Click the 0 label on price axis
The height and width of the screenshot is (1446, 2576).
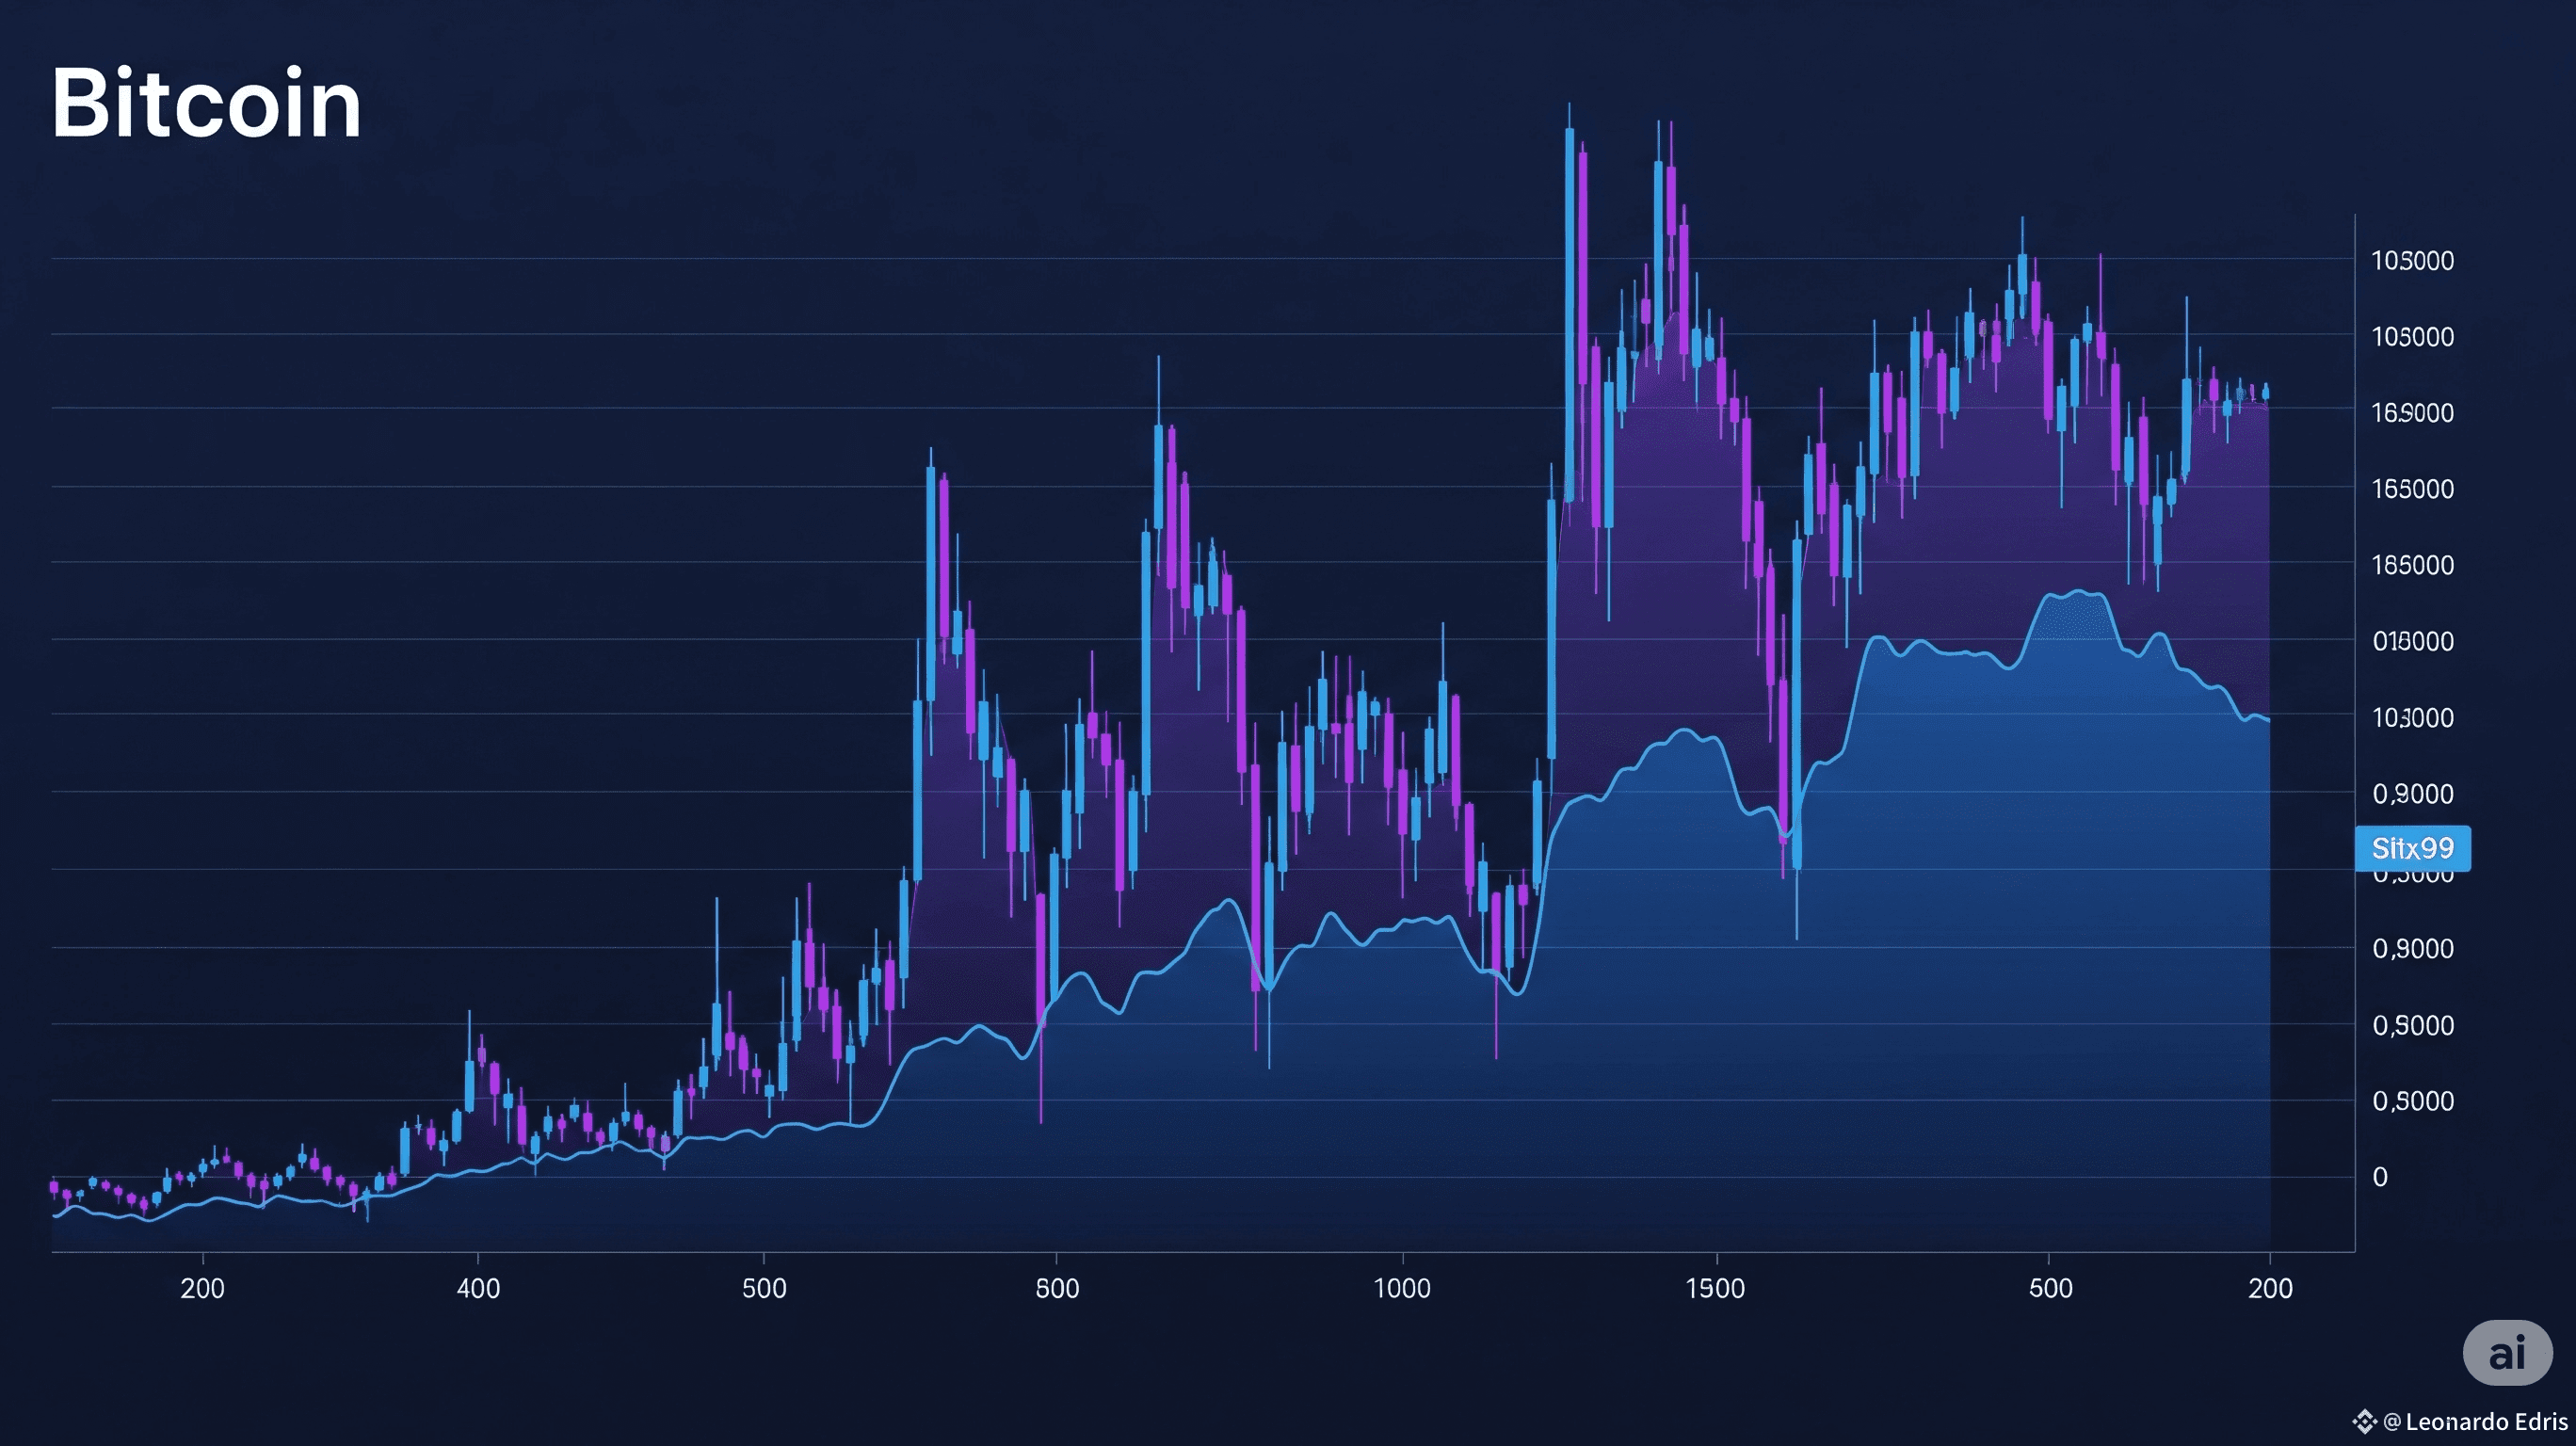tap(2380, 1177)
